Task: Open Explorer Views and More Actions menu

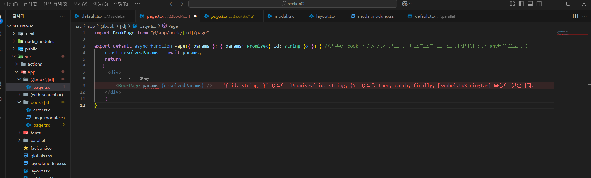Action: click(x=62, y=16)
